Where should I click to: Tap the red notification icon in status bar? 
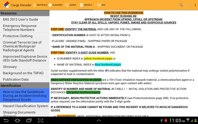click(x=166, y=120)
